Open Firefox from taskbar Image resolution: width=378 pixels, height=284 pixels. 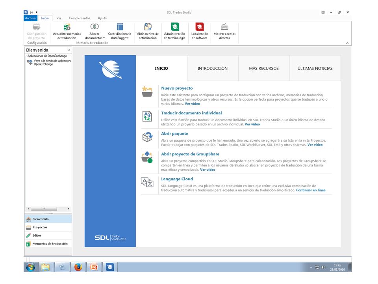tap(78, 267)
